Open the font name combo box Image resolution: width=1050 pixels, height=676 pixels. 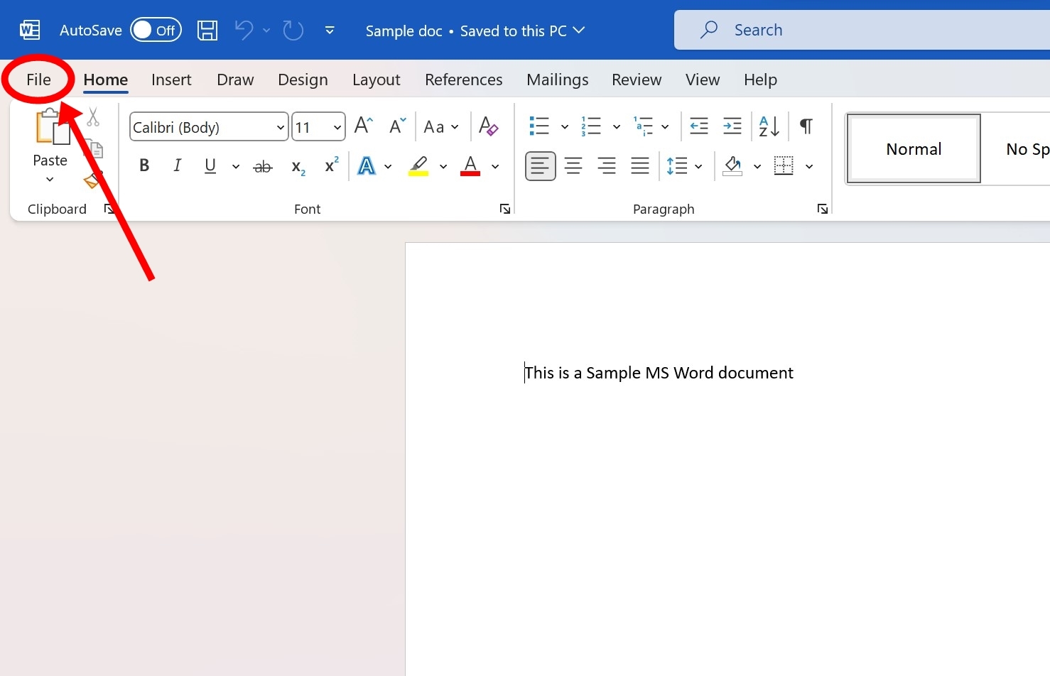coord(209,127)
